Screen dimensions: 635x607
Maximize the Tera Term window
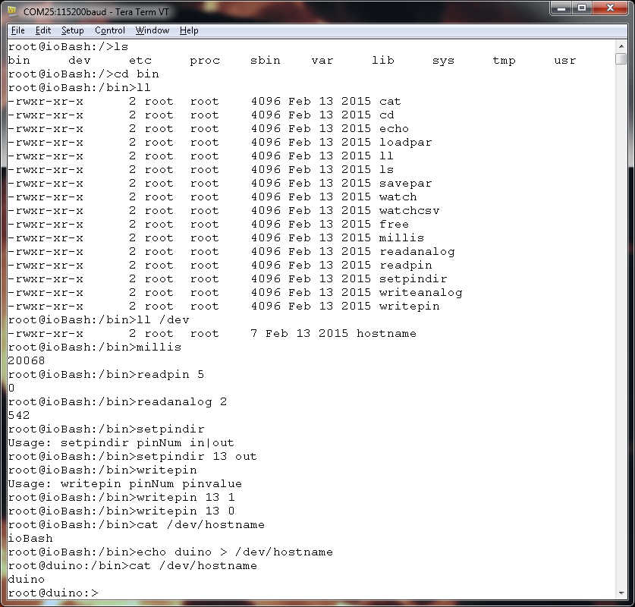582,8
